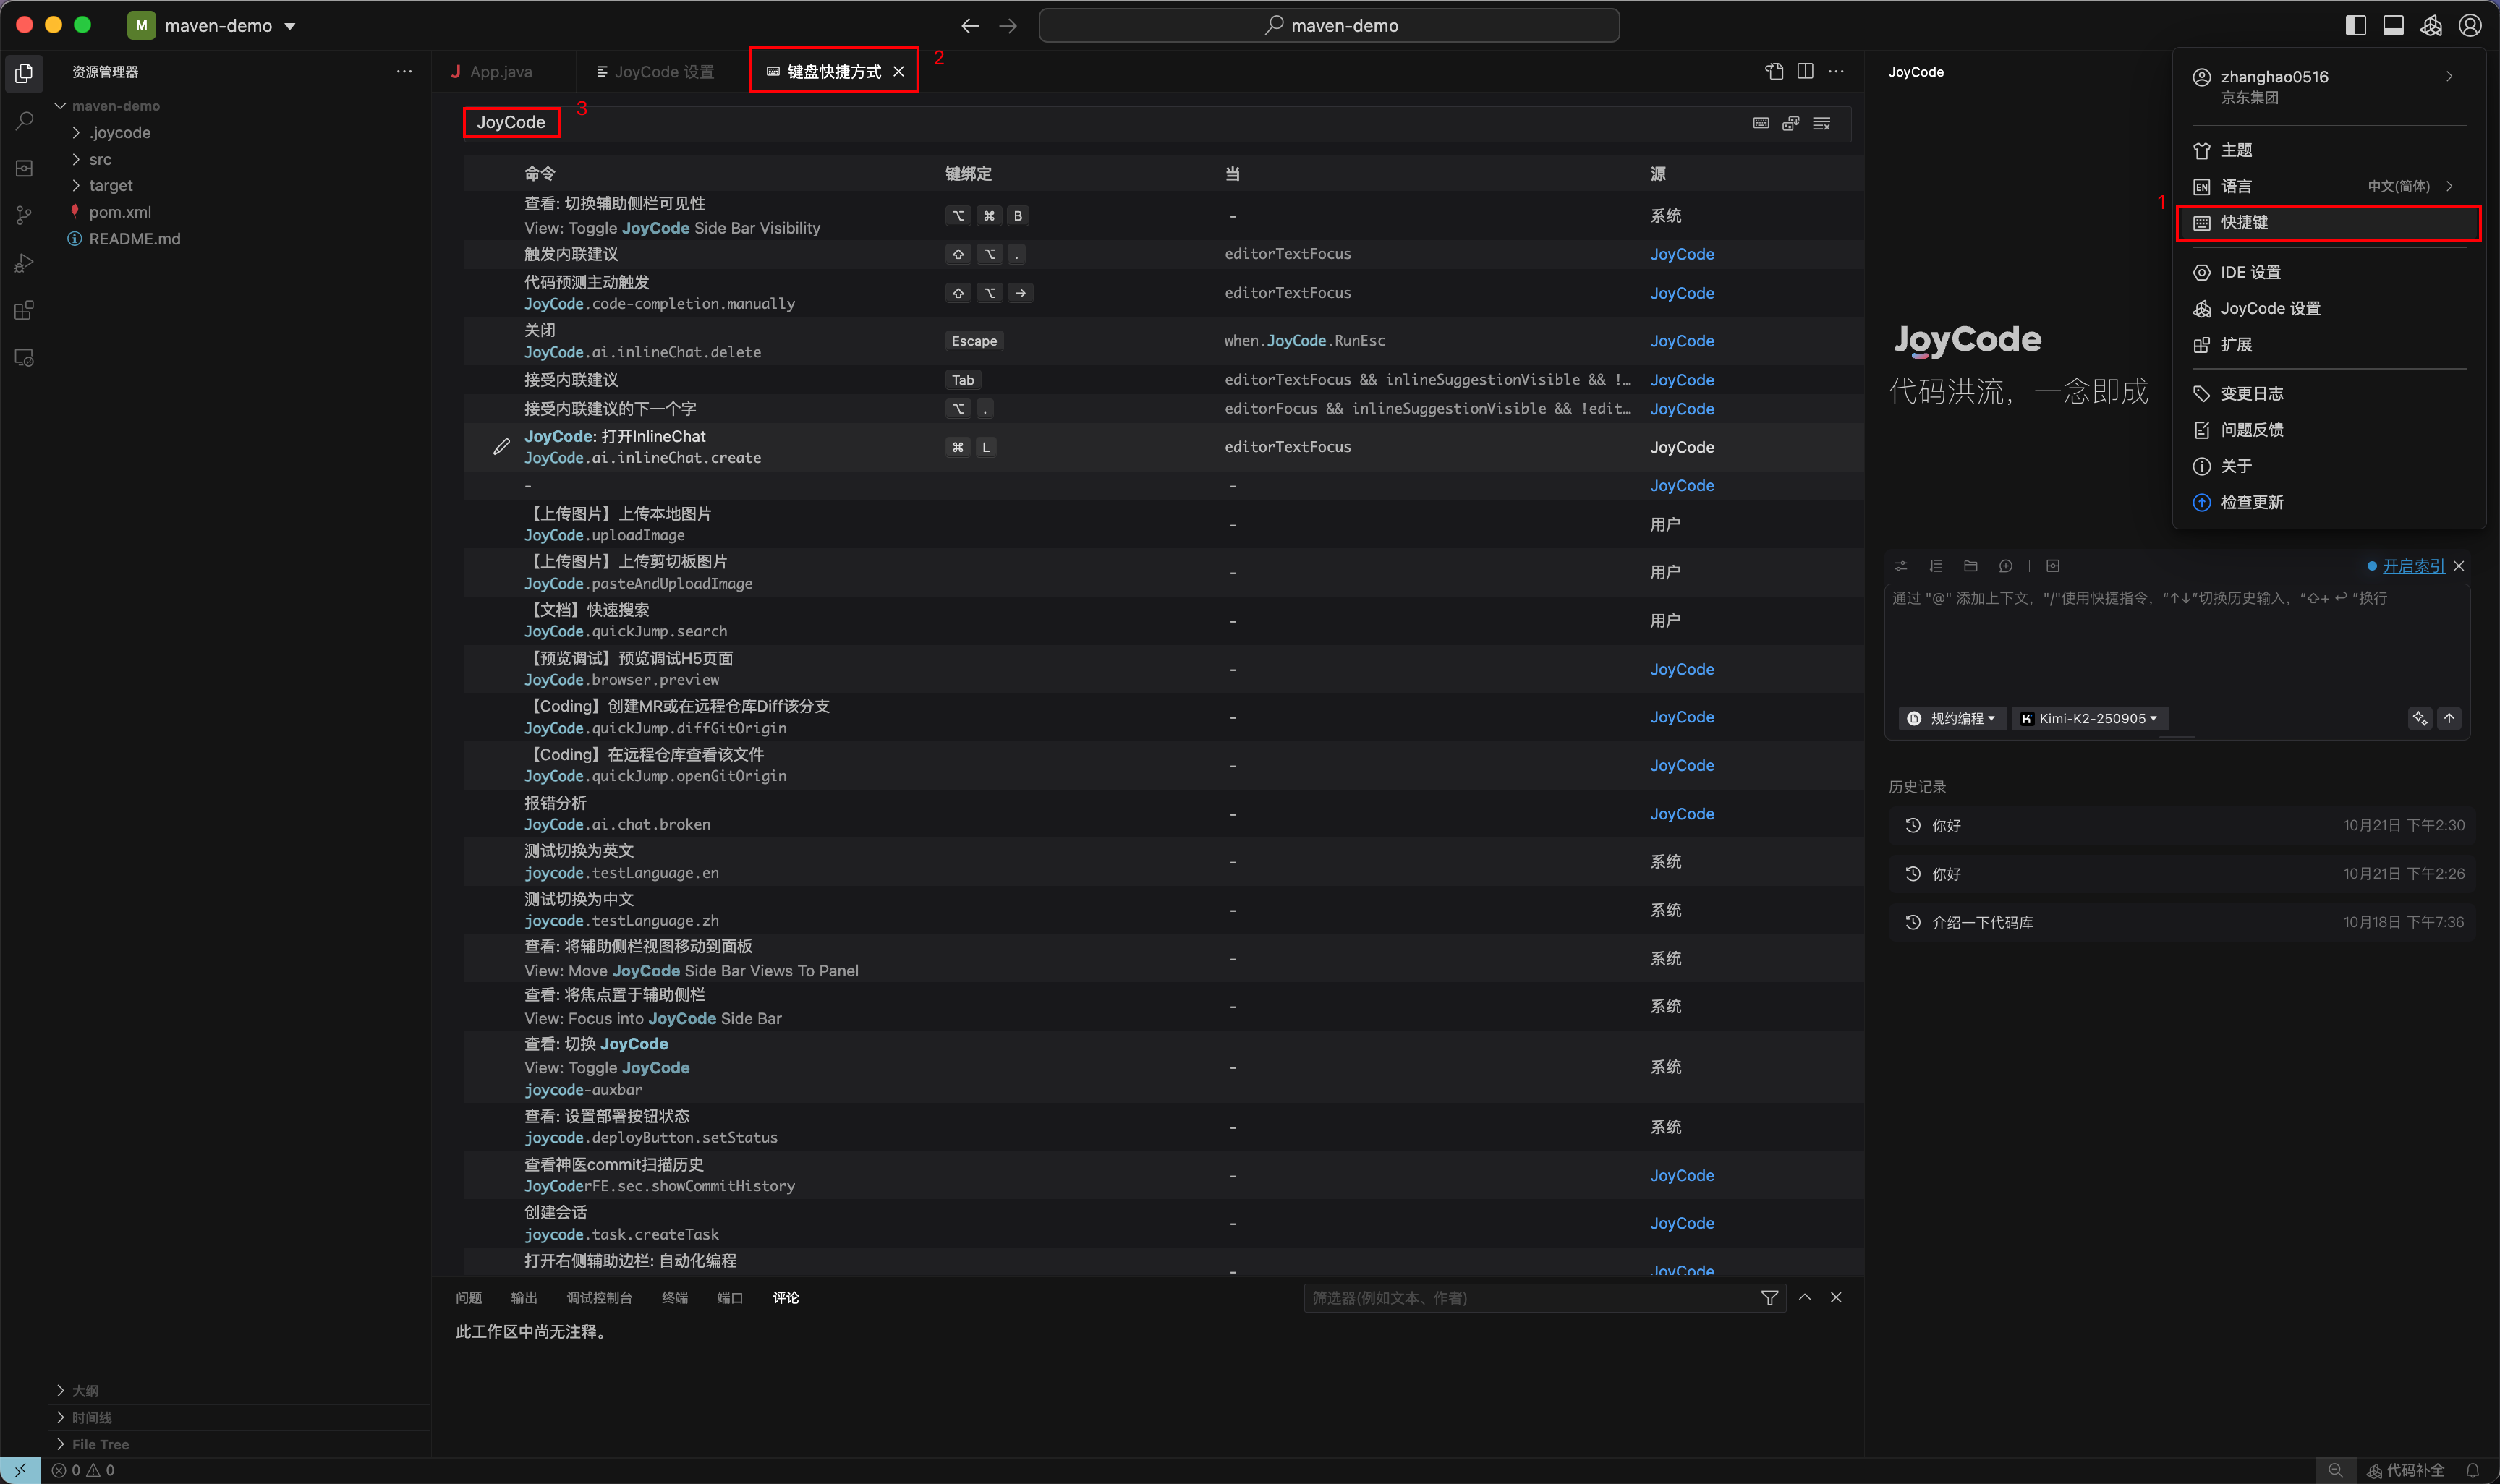The image size is (2500, 1484).
Task: Click the edit pencil on 打开InlineChat row
Action: click(x=502, y=447)
